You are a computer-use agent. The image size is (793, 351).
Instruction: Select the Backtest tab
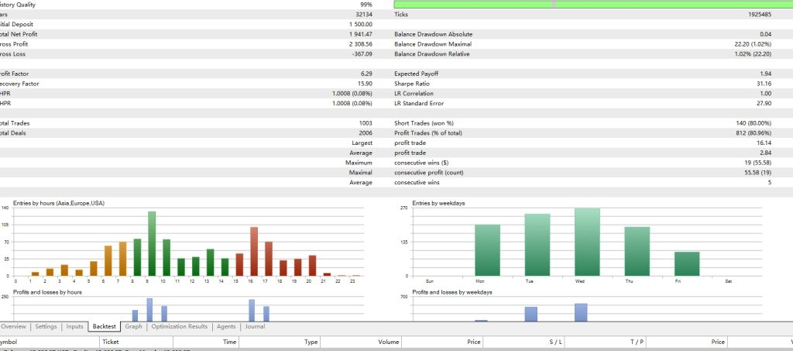pos(105,327)
